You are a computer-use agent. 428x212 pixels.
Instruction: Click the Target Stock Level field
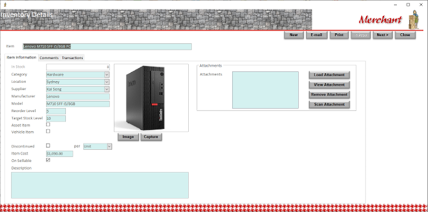coord(56,119)
